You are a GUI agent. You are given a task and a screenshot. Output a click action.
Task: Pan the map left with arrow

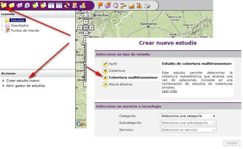tap(80, 28)
